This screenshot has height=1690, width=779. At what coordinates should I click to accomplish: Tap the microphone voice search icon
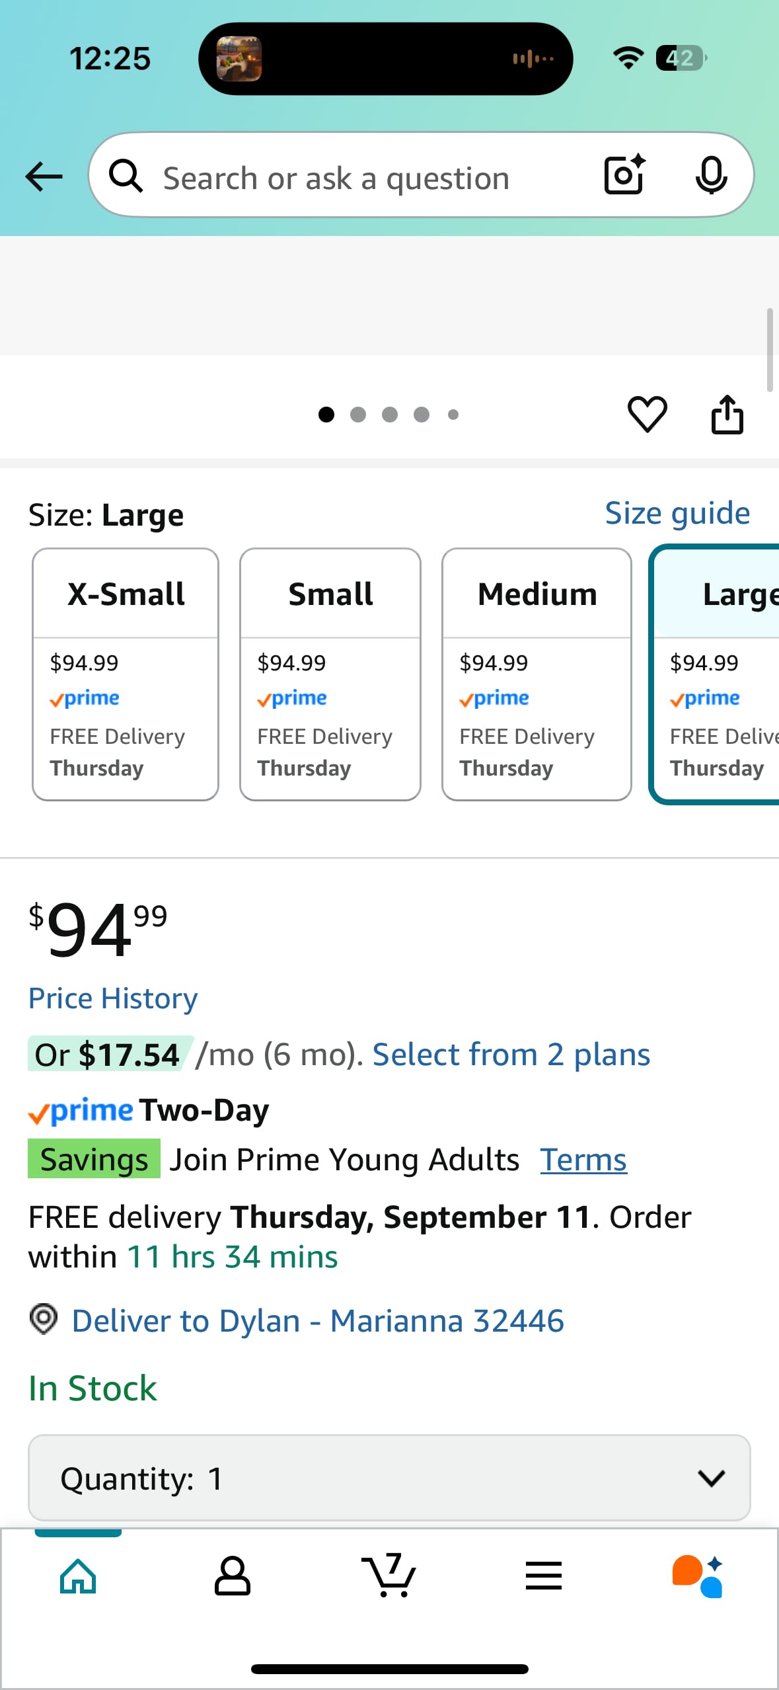click(x=711, y=175)
